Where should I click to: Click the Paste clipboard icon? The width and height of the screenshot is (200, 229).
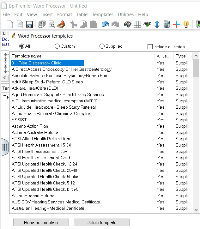93,24
